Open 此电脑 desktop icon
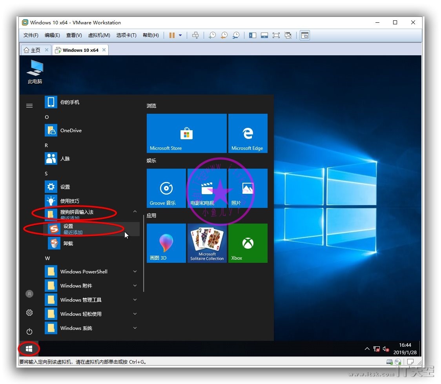 click(x=35, y=72)
